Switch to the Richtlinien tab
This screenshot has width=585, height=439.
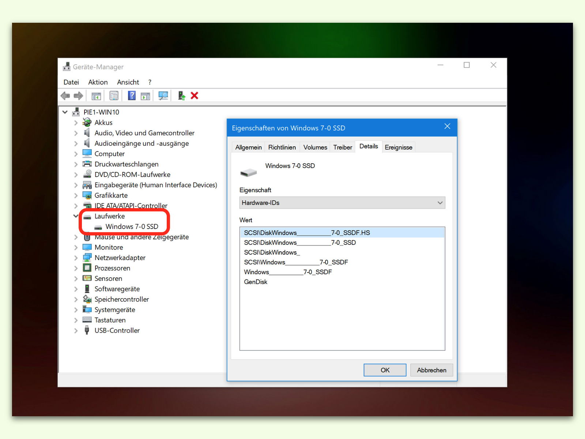click(282, 147)
